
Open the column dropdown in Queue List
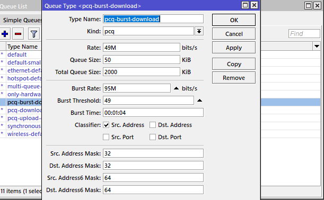pyautogui.click(x=317, y=46)
